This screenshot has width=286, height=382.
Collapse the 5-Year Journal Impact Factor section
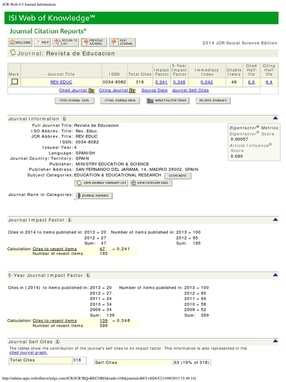point(275,275)
